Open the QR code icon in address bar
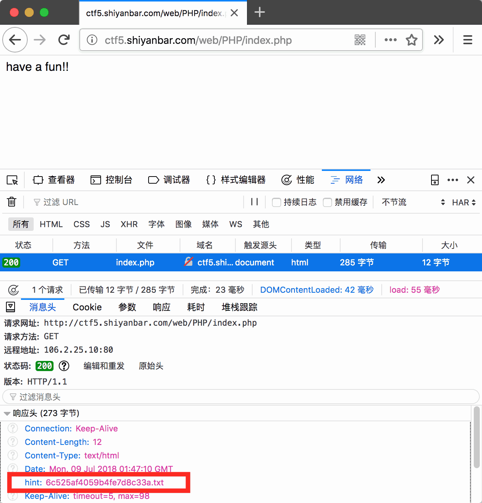The height and width of the screenshot is (503, 482). [x=360, y=40]
